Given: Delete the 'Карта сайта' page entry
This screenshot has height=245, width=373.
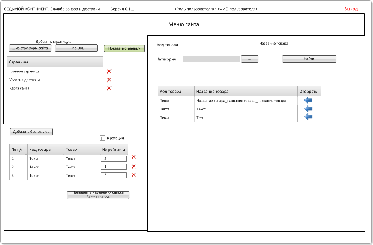Looking at the screenshot, I should (109, 89).
